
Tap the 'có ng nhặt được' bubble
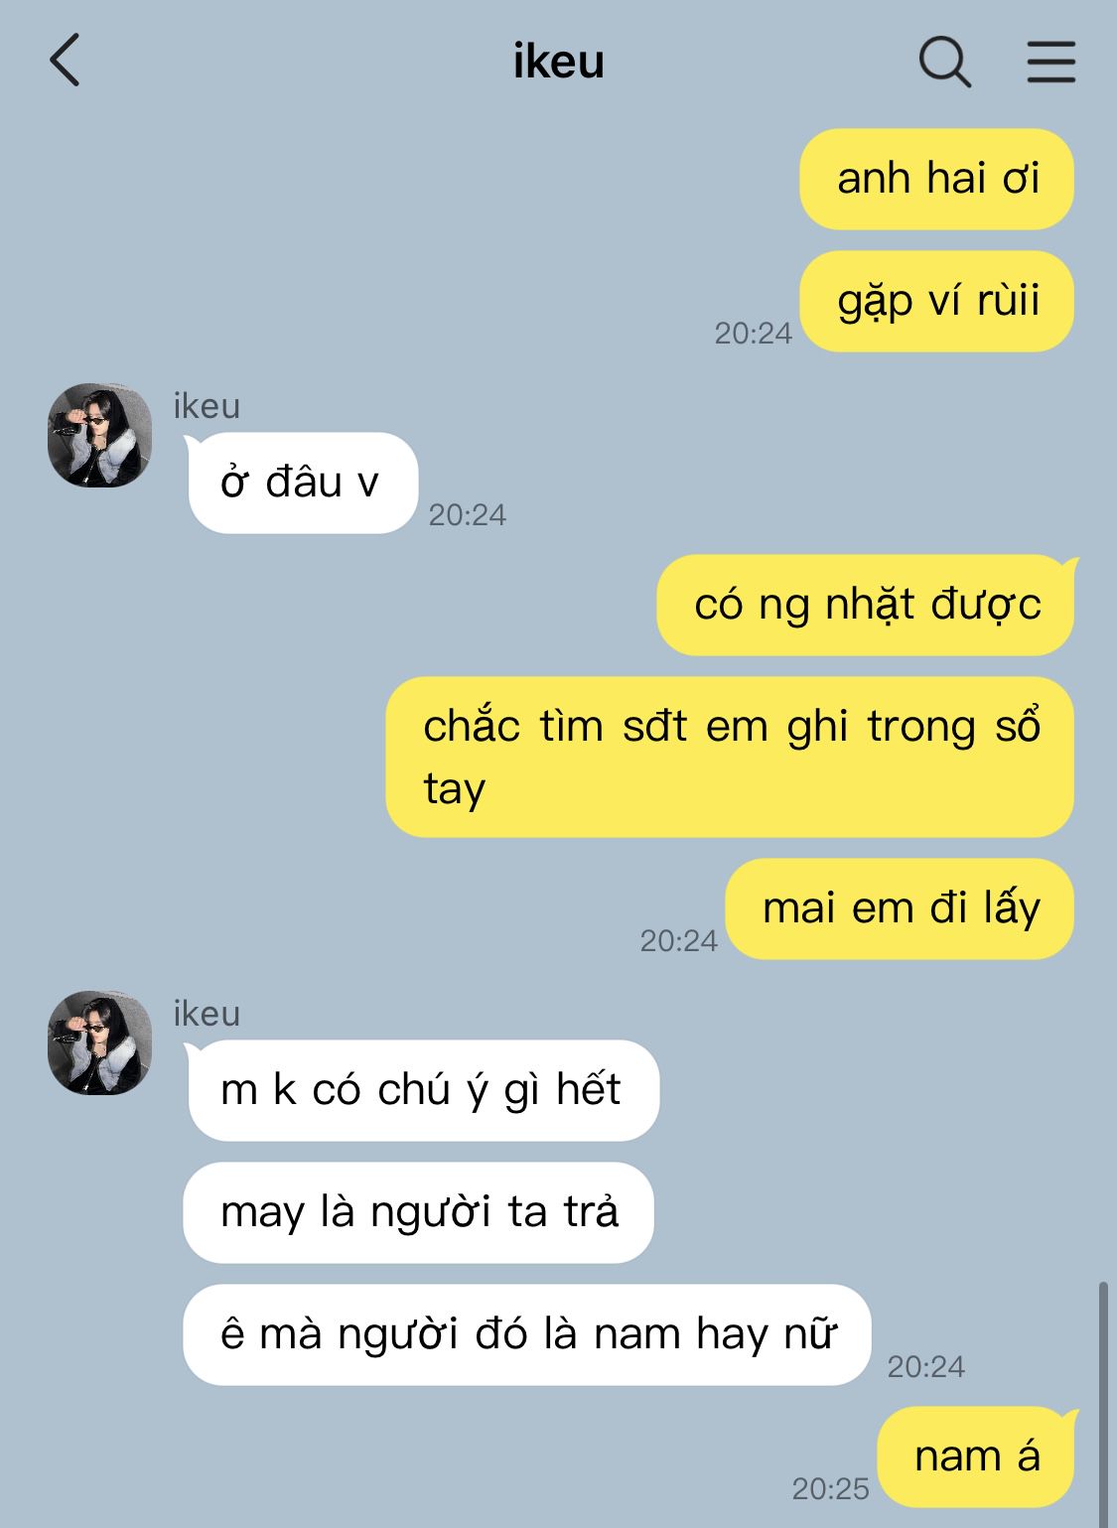tap(866, 605)
